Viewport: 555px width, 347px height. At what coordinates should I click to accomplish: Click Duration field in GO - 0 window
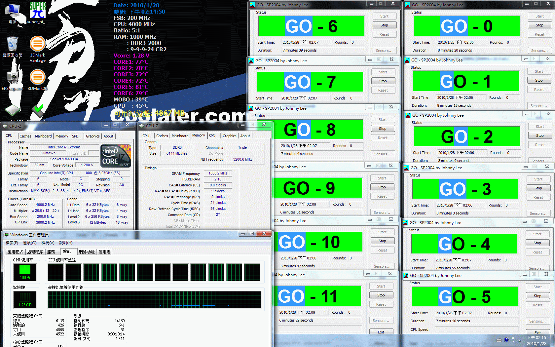478,50
